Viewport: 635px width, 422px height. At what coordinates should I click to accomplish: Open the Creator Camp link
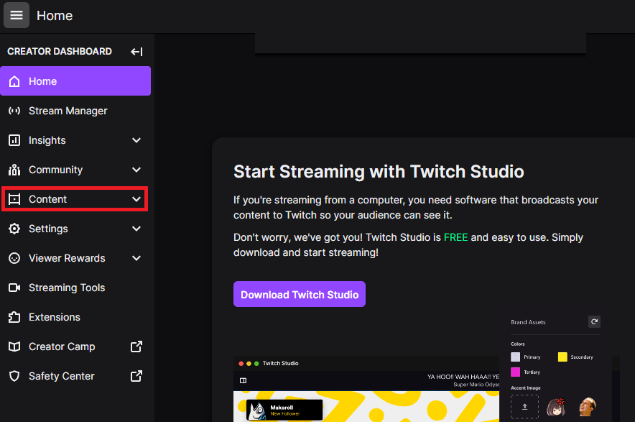point(75,347)
